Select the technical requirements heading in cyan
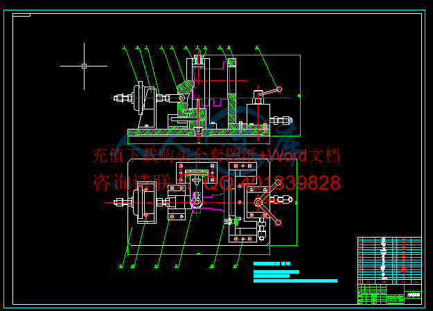The height and width of the screenshot is (311, 433). [x=272, y=263]
